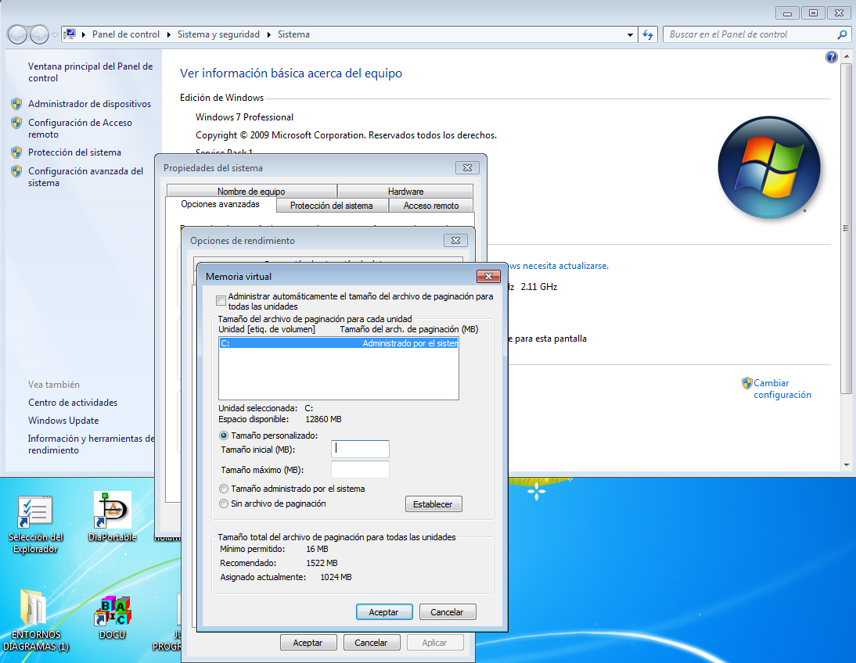Open the Opciones avanzadas tab
Screen dimensions: 856x663
221,204
